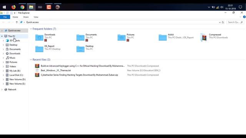The image size is (246, 138).
Task: Select the Desktop frequent folder icon
Action: click(80, 49)
